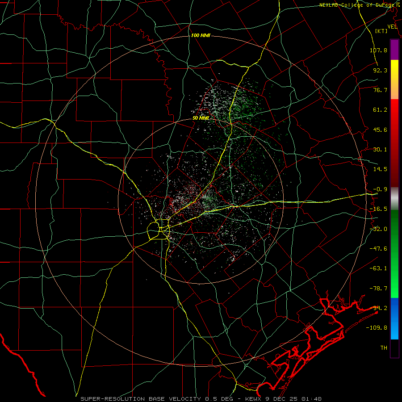
Task: Select the 30.1 scale value
Action: 380,150
